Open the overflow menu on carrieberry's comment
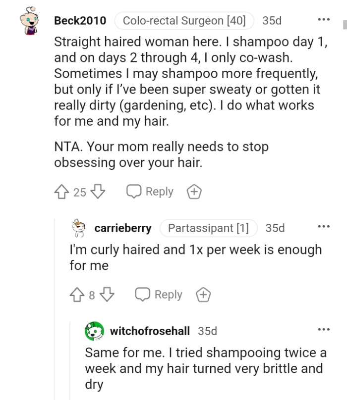 click(324, 226)
